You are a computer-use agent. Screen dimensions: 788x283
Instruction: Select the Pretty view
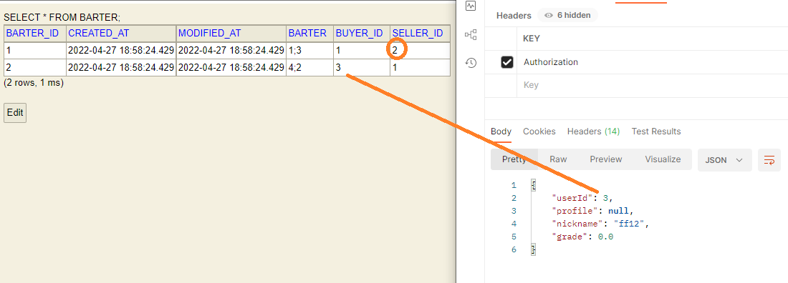click(514, 159)
